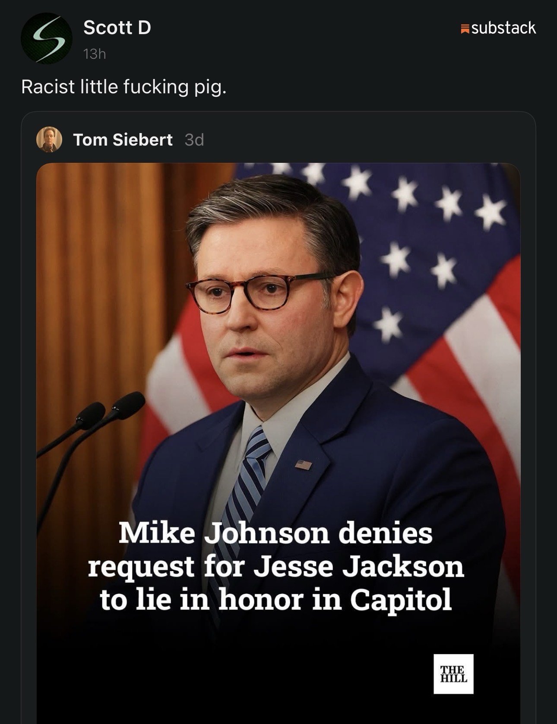This screenshot has width=557, height=724.
Task: Click the 'Racist little' post comment text
Action: (123, 87)
